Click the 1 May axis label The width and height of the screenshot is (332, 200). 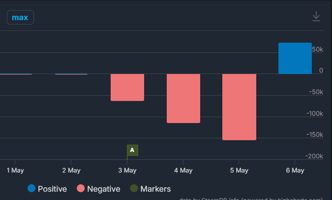[x=15, y=171]
